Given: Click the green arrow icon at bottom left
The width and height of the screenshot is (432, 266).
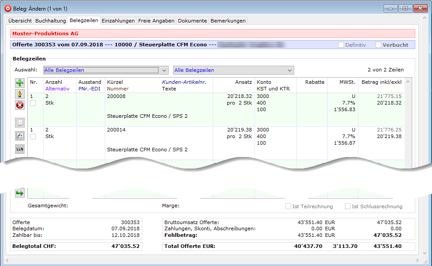Looking at the screenshot, I should click(x=20, y=193).
